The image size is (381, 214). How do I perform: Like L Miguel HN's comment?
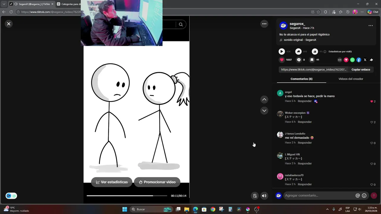[x=371, y=164]
